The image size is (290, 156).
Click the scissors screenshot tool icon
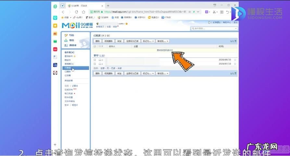(214, 12)
